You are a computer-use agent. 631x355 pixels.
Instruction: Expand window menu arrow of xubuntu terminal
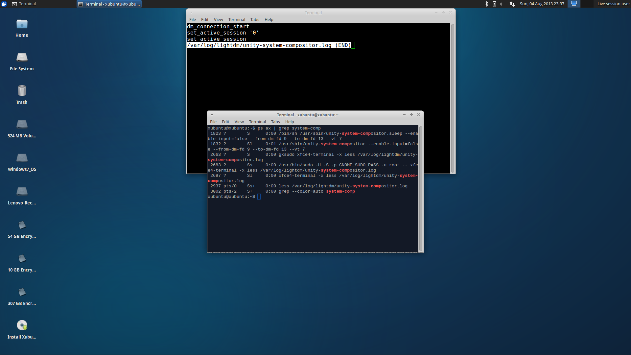[x=212, y=115]
